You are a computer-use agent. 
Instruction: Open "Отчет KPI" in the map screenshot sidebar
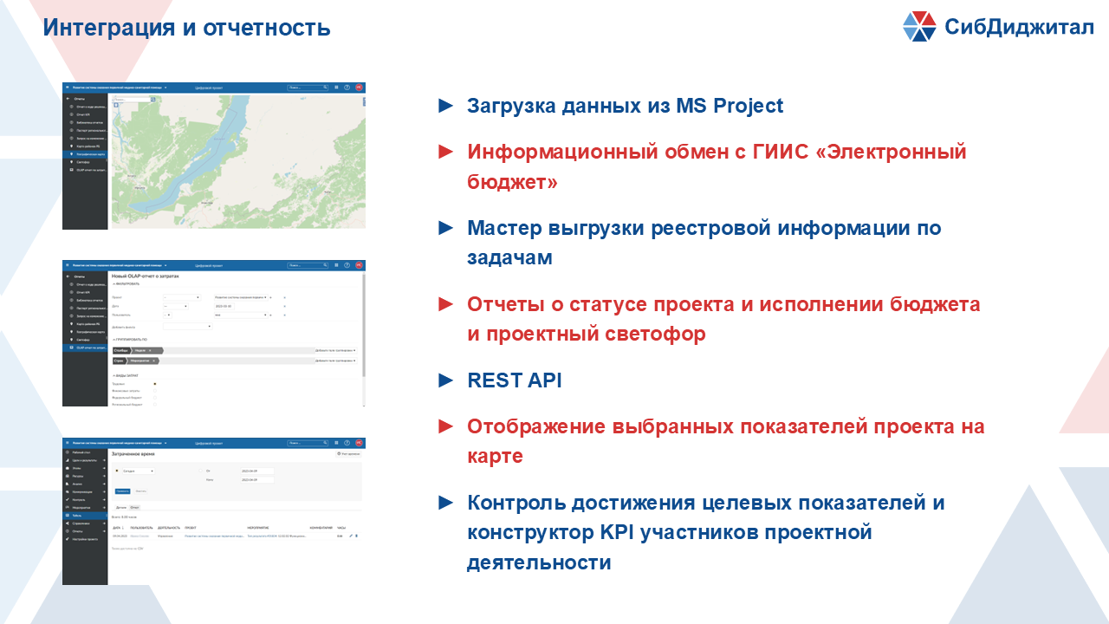[85, 114]
